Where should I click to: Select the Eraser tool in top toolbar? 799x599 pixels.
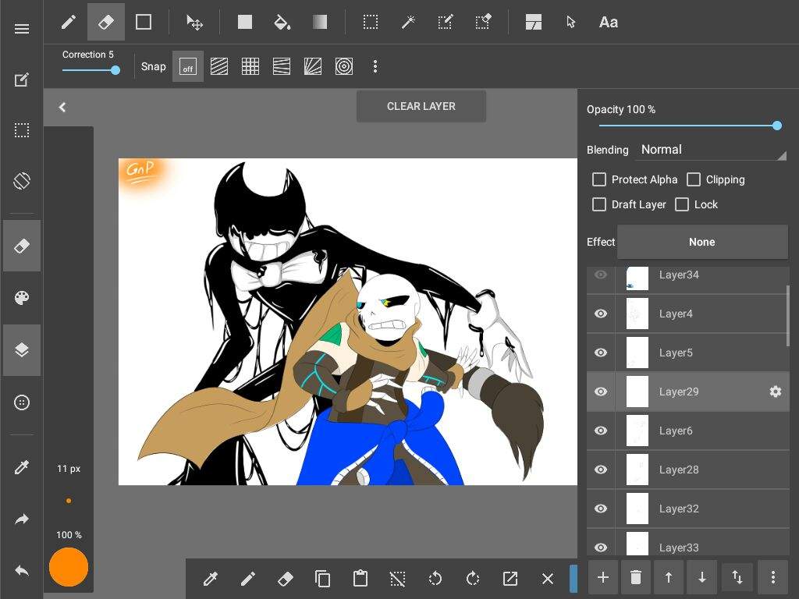[106, 22]
